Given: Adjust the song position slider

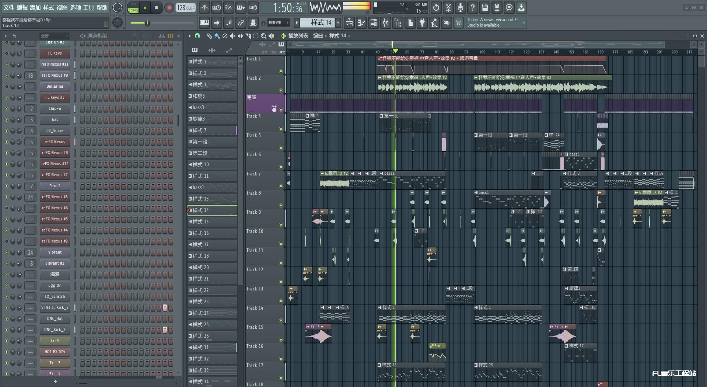Looking at the screenshot, I should point(162,23).
